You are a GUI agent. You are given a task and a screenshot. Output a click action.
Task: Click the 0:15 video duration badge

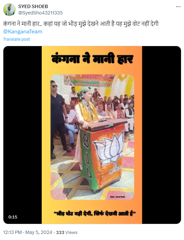pyautogui.click(x=13, y=217)
